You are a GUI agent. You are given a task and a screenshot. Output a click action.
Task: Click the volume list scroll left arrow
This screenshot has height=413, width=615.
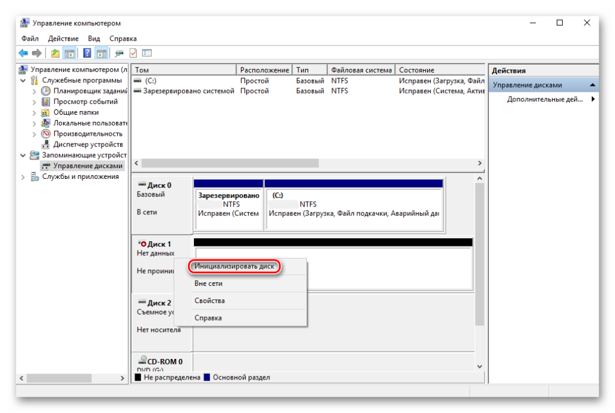click(136, 163)
